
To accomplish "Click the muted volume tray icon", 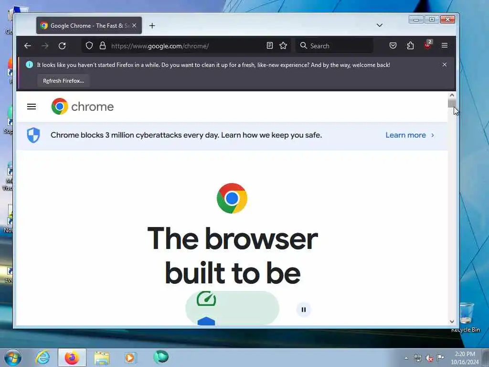I will click(429, 358).
